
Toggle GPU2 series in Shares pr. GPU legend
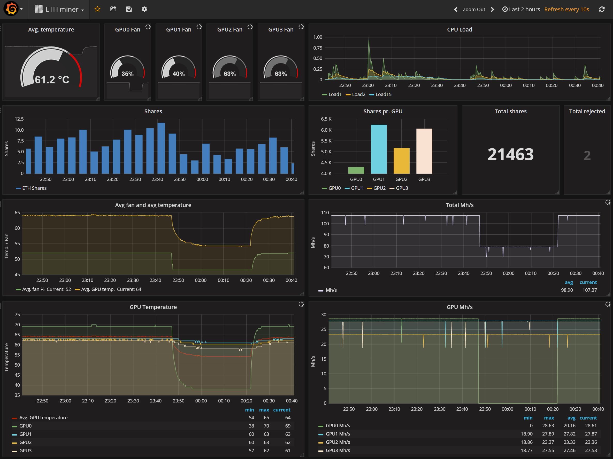pyautogui.click(x=379, y=188)
